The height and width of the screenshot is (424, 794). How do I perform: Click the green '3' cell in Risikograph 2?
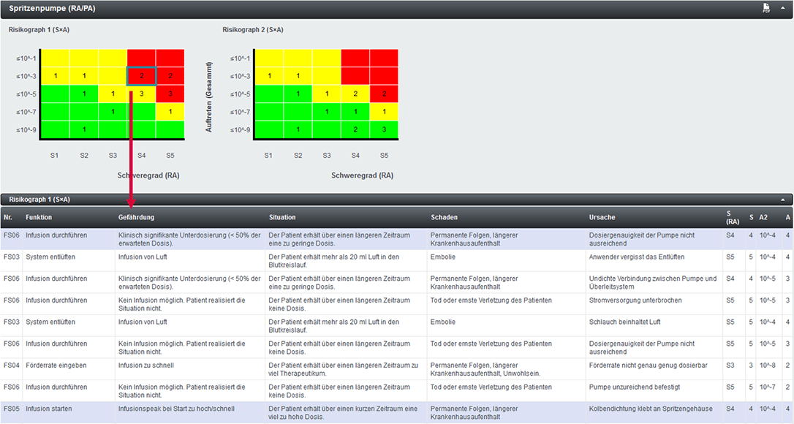(384, 131)
